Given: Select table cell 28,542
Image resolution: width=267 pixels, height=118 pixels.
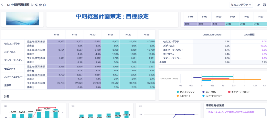Looking at the screenshot, I should pos(110,83).
